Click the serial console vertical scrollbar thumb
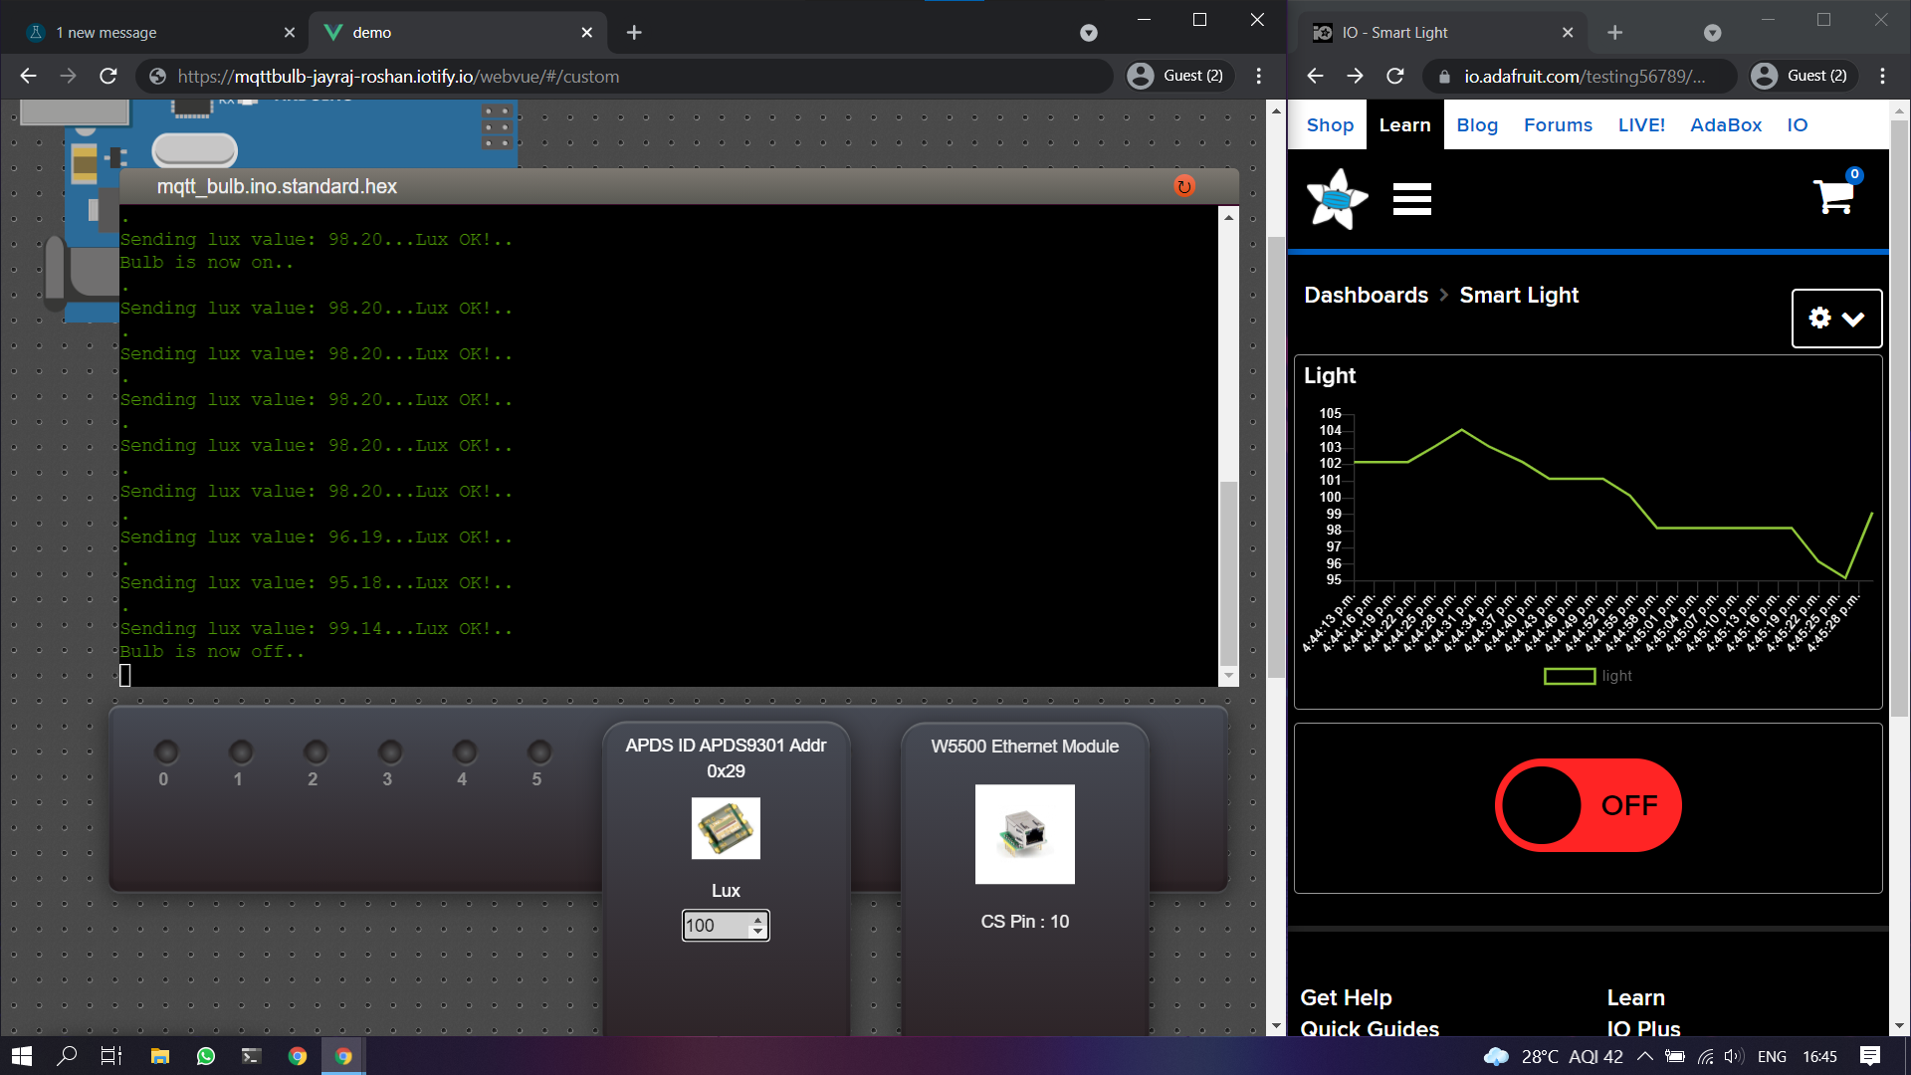The image size is (1911, 1075). 1229,572
